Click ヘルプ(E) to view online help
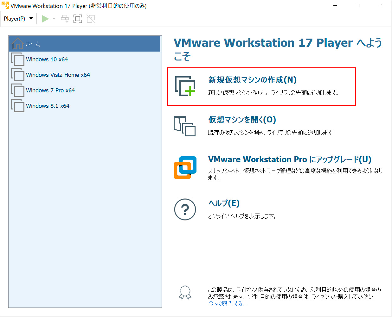The width and height of the screenshot is (392, 317). pos(224,203)
